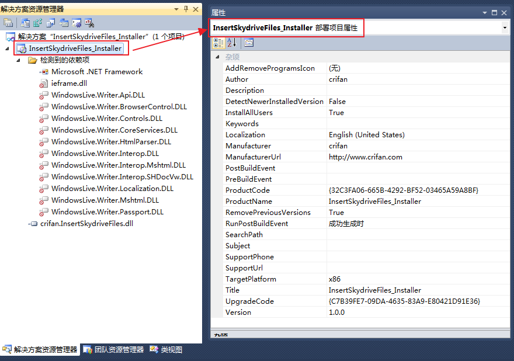Image resolution: width=514 pixels, height=361 pixels.
Task: Click the WindowsLive.Writer.Api.DLL excluded file icon
Action: [44, 95]
